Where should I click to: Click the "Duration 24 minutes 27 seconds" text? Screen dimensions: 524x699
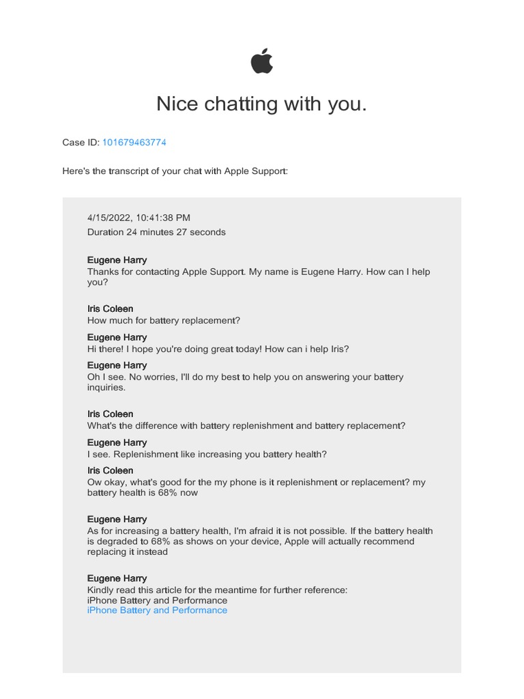pyautogui.click(x=156, y=232)
